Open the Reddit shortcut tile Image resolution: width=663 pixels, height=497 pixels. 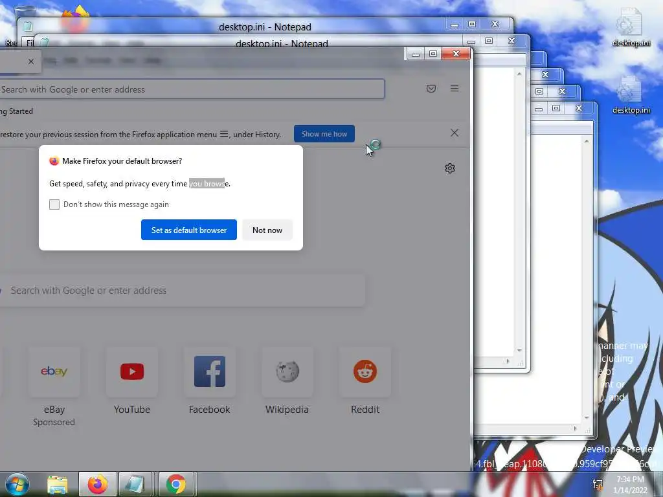click(x=365, y=372)
